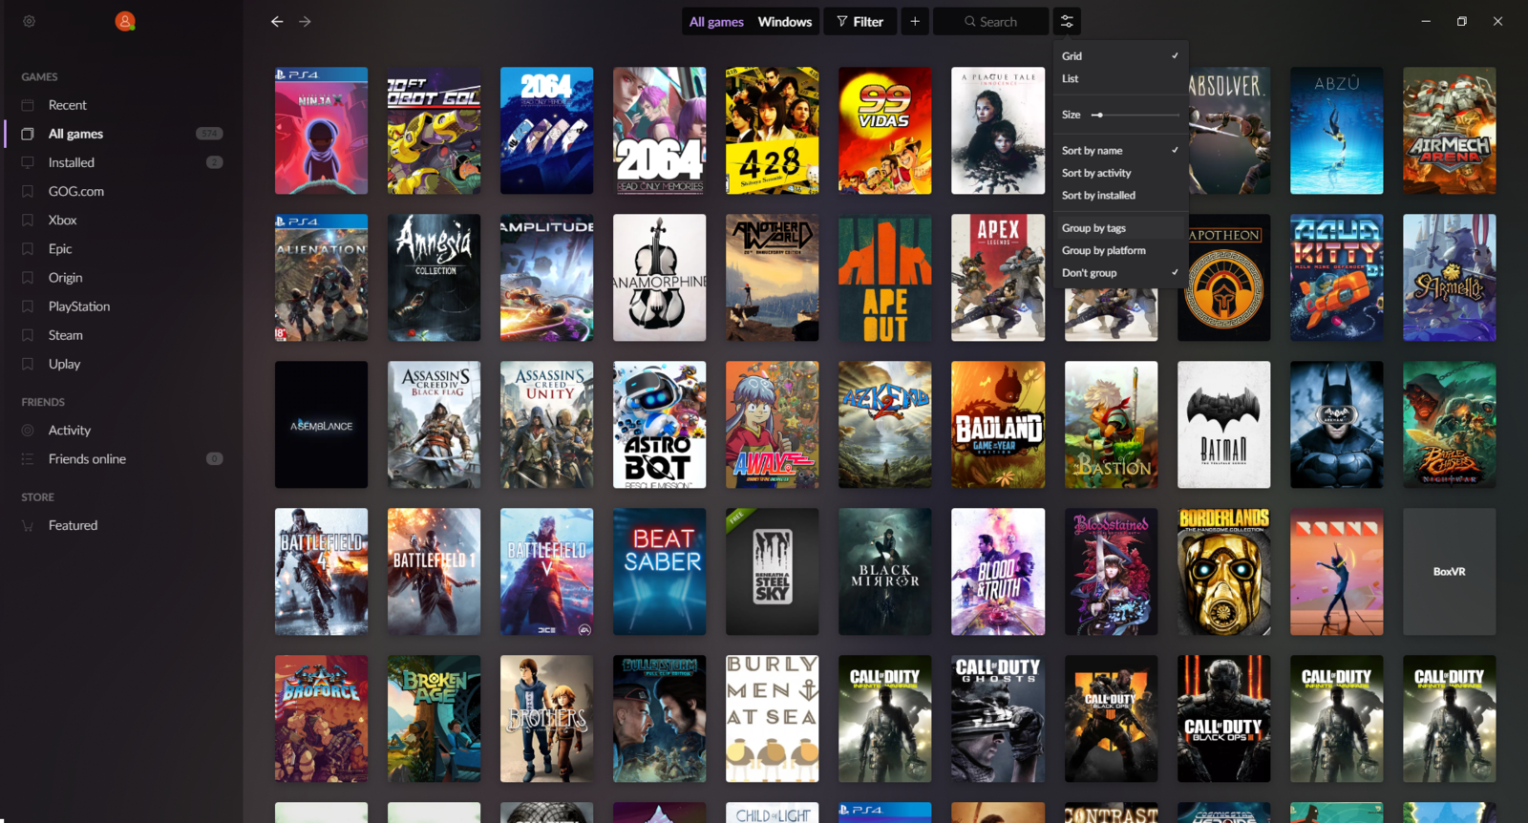This screenshot has height=823, width=1528.
Task: Open the Burly Men at Sea cover
Action: [x=772, y=719]
